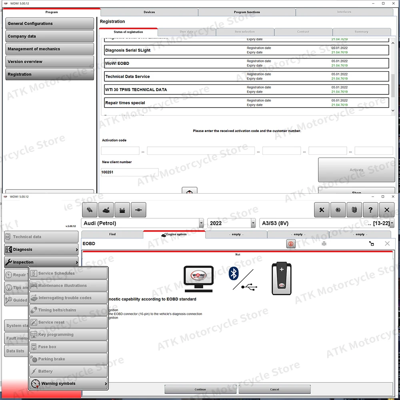Click the circular wireless connection icon
The height and width of the screenshot is (400, 400).
point(338,210)
